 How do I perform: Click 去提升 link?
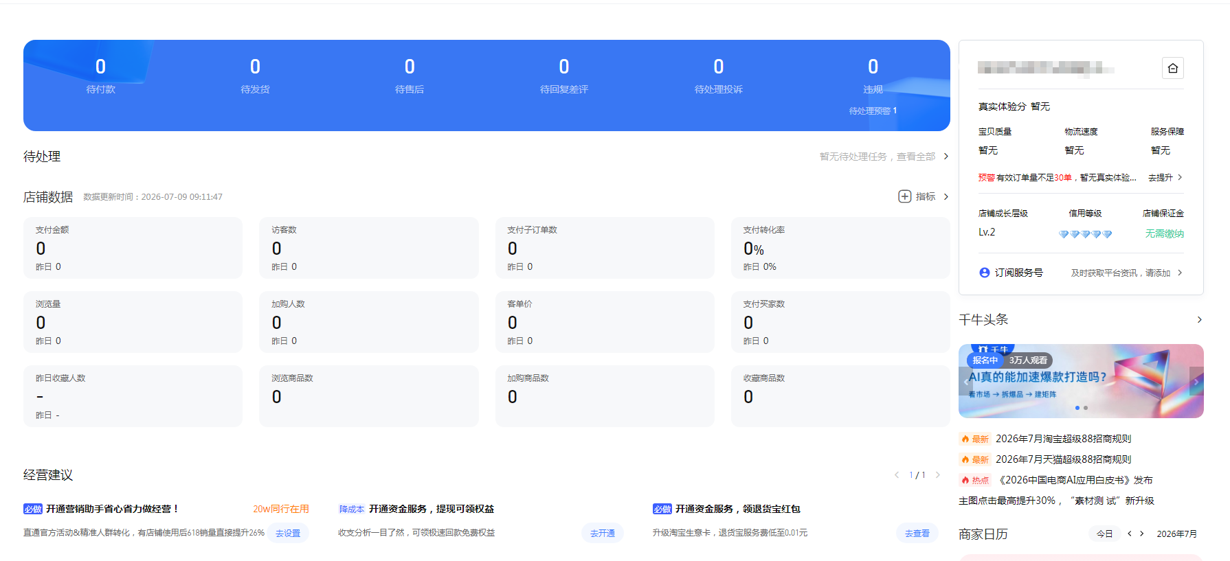point(1161,177)
